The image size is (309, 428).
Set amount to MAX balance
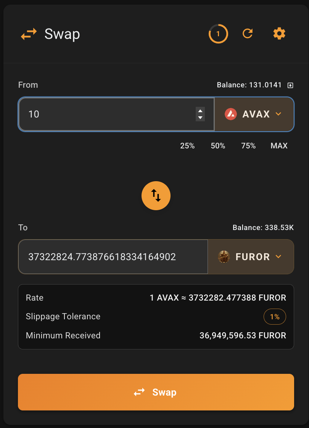pos(279,146)
